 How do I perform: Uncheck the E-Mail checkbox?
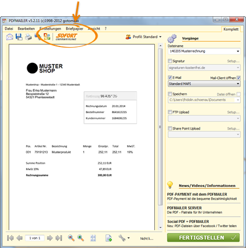click(170, 78)
